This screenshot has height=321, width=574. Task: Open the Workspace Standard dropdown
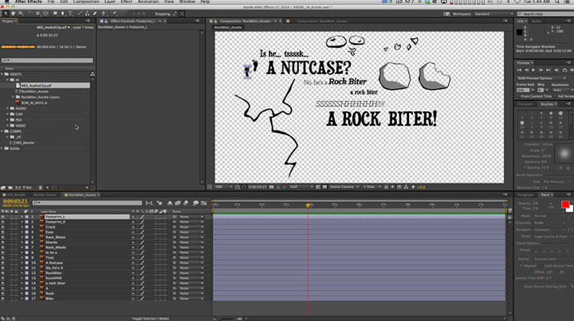pos(493,14)
